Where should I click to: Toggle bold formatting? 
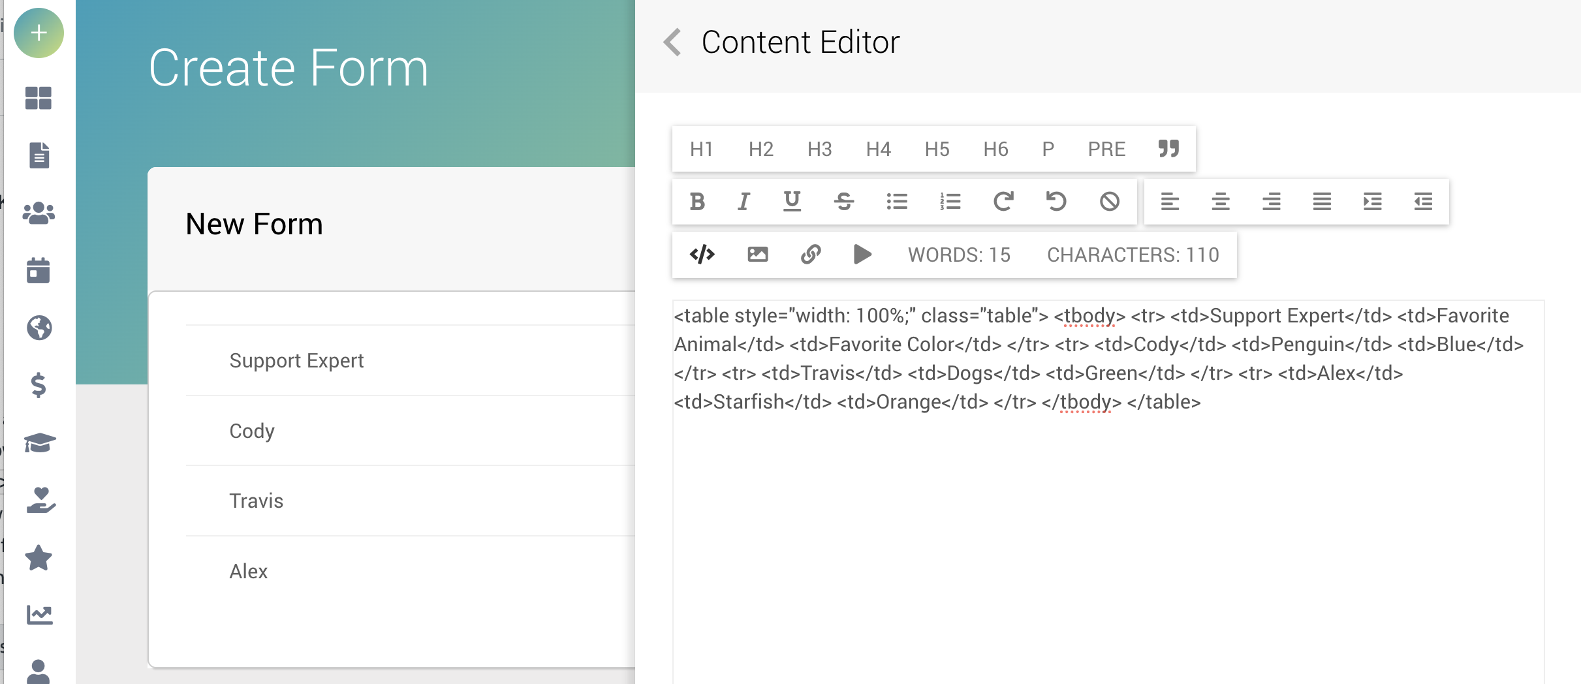[697, 202]
